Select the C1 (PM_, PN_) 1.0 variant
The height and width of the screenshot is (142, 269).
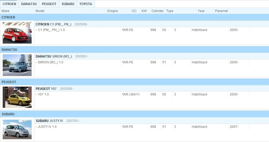point(51,30)
